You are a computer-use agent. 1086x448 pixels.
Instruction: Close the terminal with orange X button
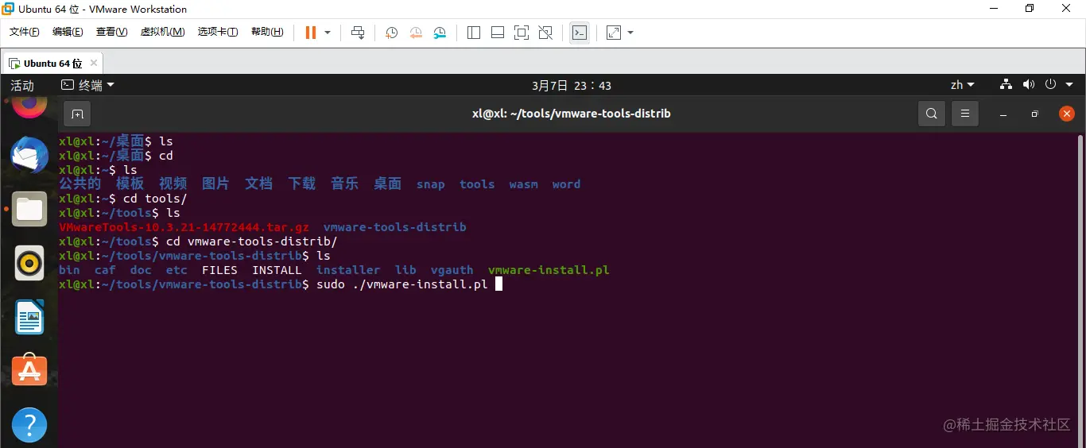1067,114
